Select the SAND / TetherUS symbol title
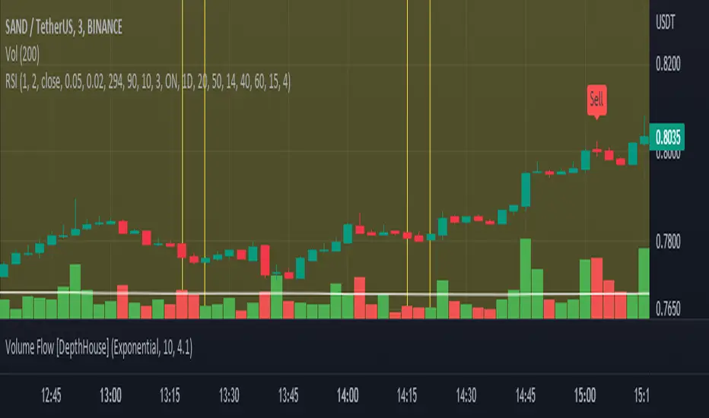Viewport: 709px width, 418px height. click(64, 27)
